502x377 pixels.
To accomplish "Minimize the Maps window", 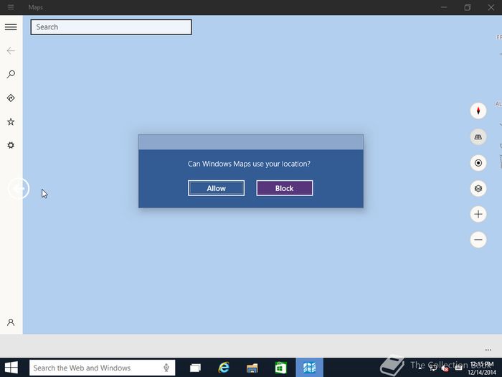I will [444, 7].
